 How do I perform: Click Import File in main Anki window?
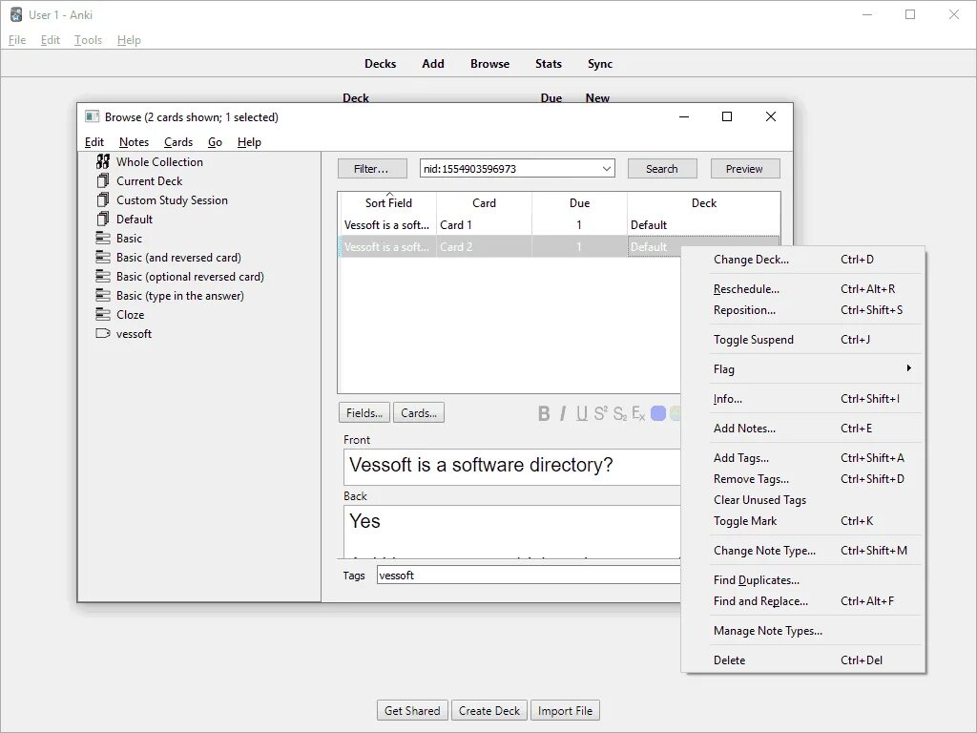(565, 710)
